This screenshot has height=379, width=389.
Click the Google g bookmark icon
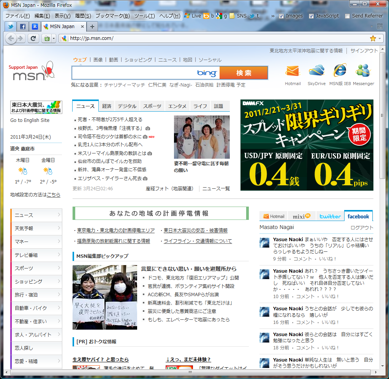click(219, 16)
